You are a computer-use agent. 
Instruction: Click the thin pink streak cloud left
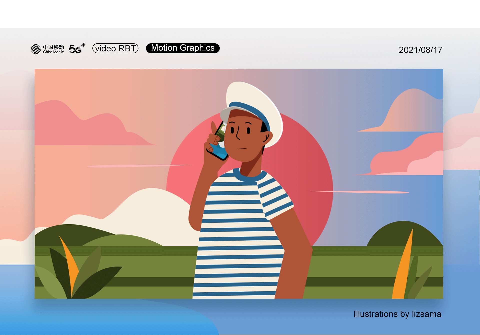point(139,166)
